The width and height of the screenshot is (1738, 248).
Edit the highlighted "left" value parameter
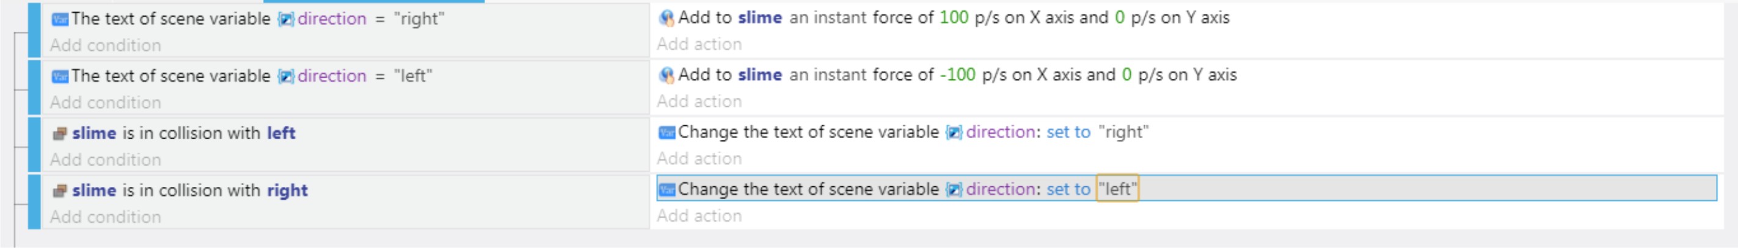(x=1117, y=189)
